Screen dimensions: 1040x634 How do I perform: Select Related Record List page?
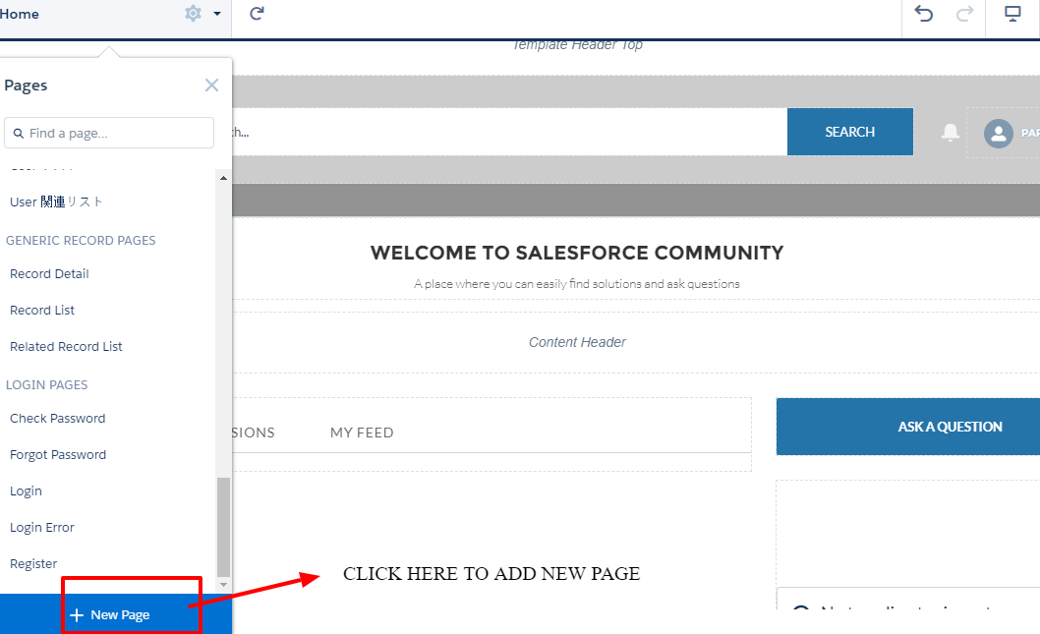pyautogui.click(x=66, y=347)
